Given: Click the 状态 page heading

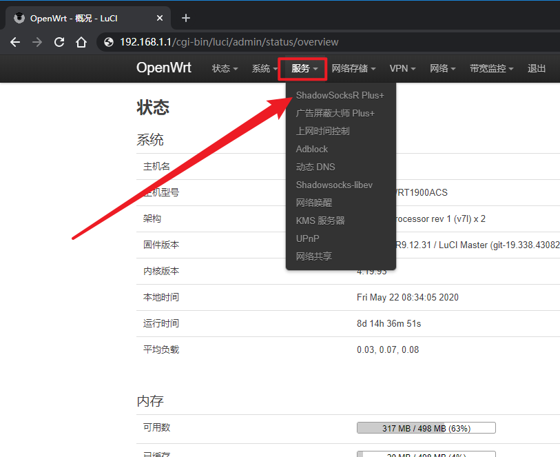Looking at the screenshot, I should tap(153, 108).
